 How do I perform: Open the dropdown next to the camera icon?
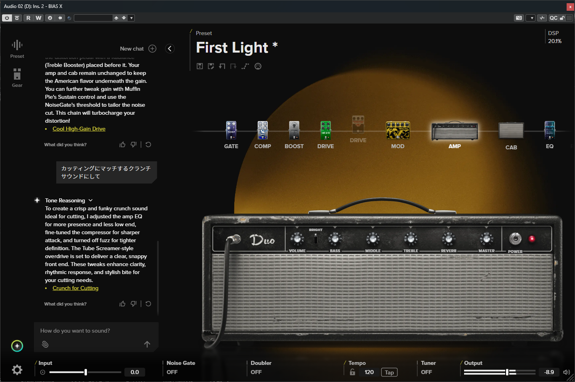tap(530, 18)
